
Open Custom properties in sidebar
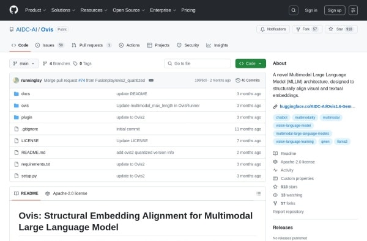[294, 178]
